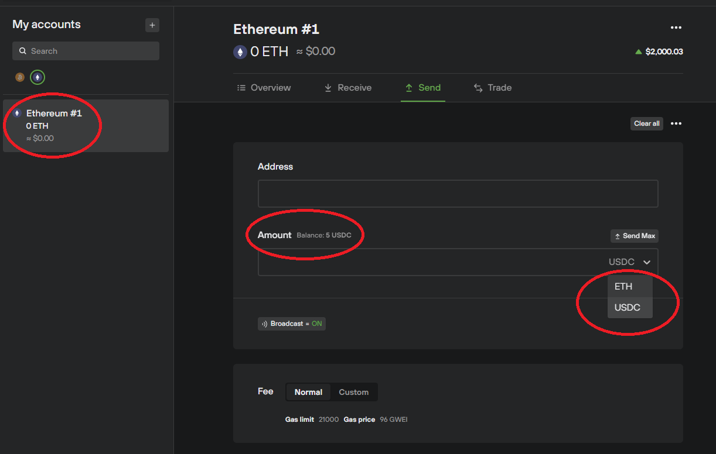Click the header fiat value ≈ $0.00
This screenshot has width=716, height=454.
(316, 51)
